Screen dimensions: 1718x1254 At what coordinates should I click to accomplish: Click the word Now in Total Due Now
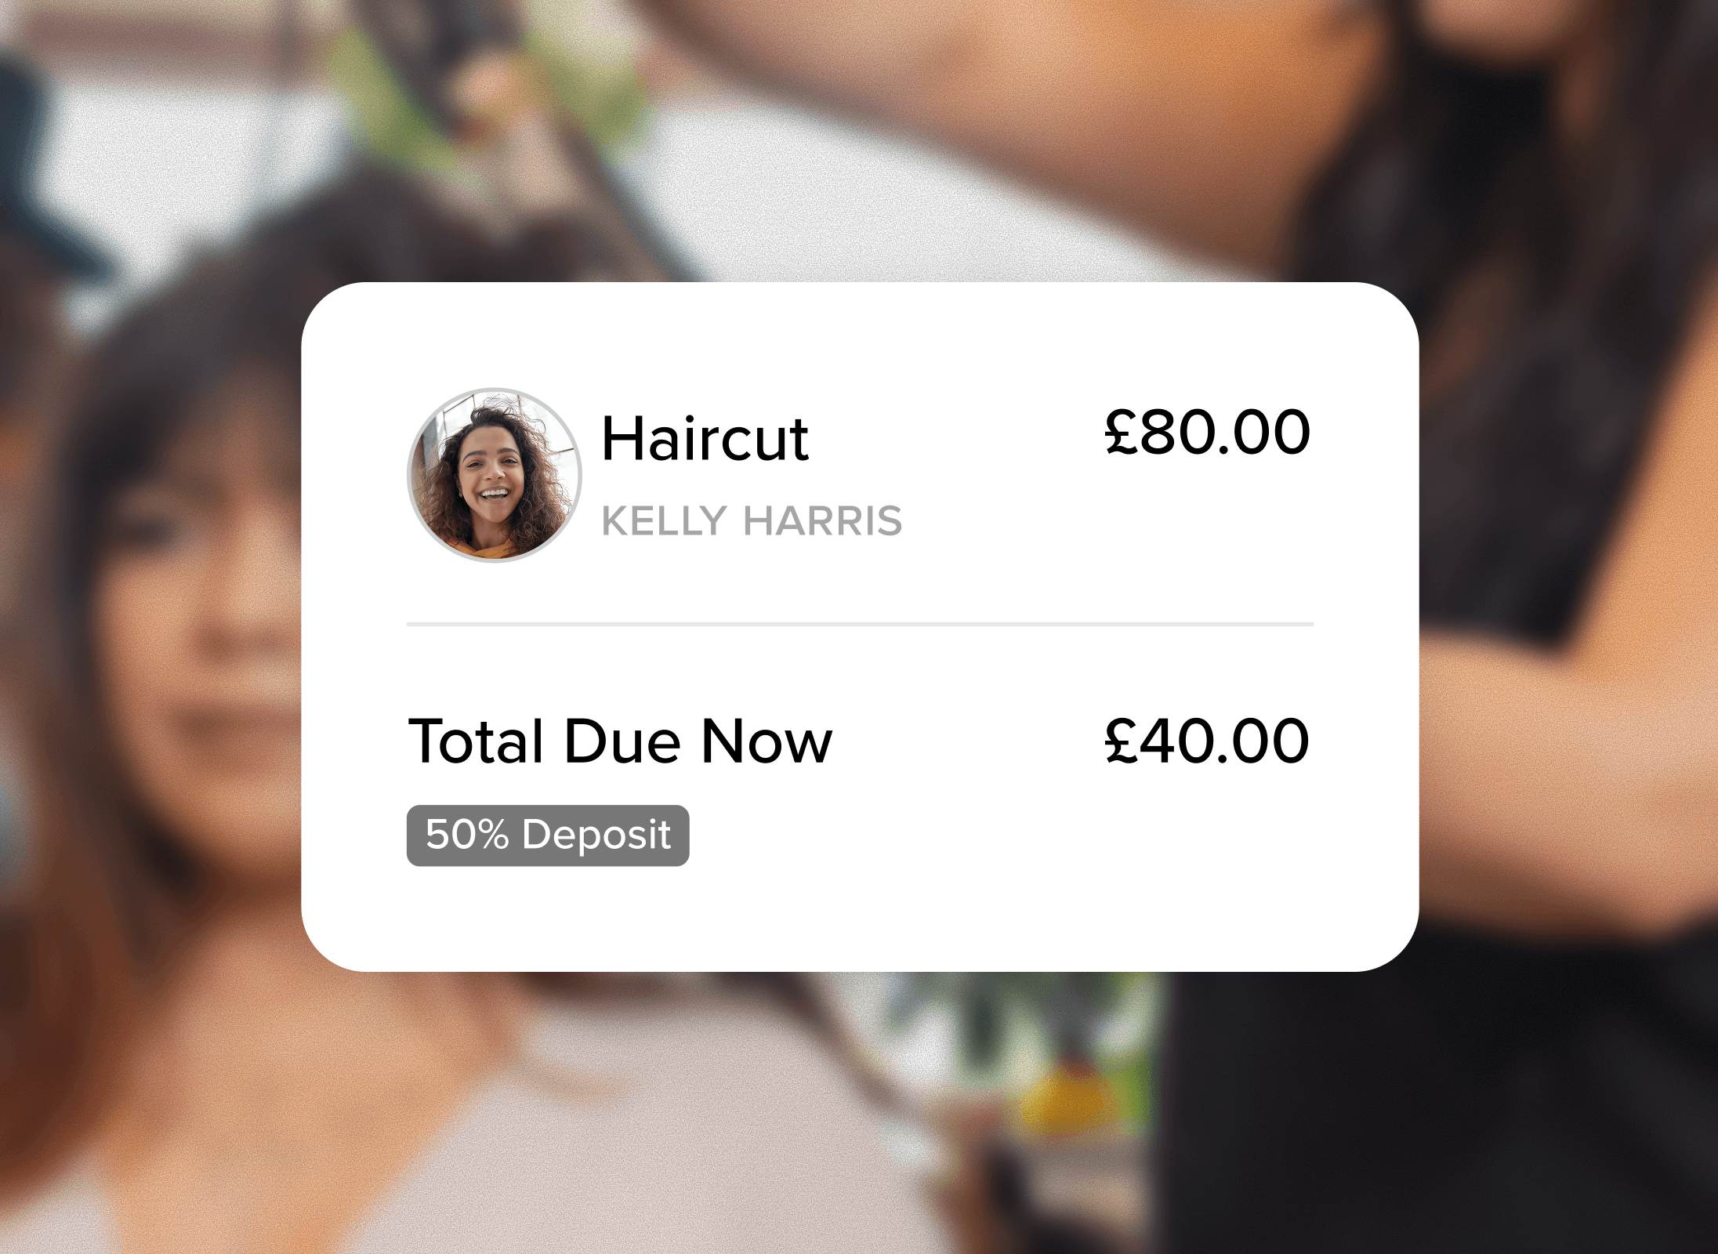(767, 741)
